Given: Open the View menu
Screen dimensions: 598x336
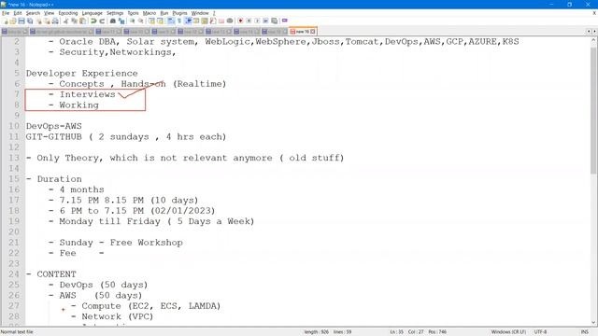Looking at the screenshot, I should coord(49,13).
